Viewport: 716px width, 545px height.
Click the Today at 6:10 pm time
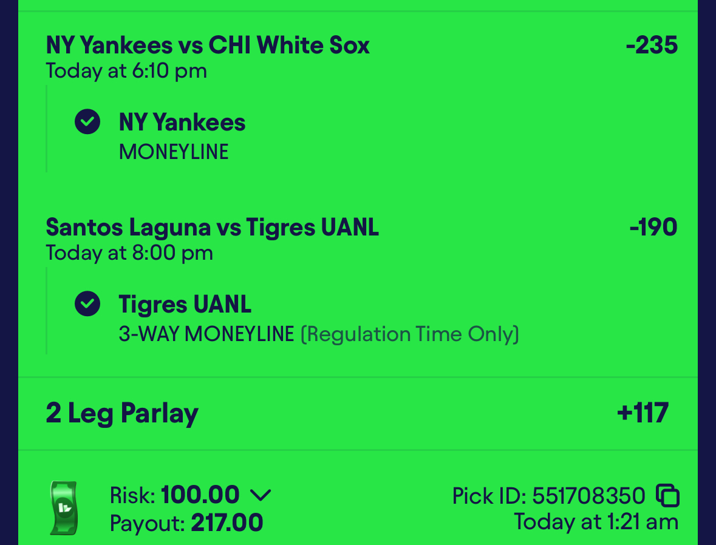pyautogui.click(x=126, y=71)
